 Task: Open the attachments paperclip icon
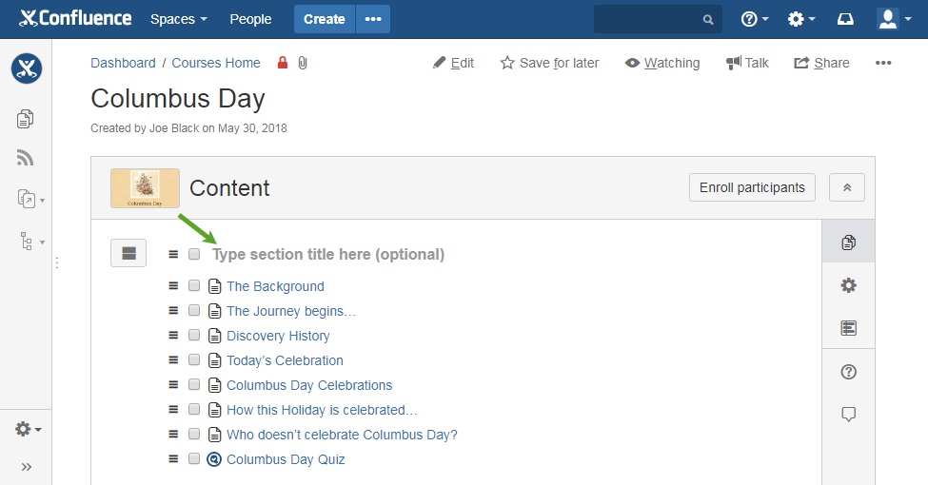coord(303,63)
